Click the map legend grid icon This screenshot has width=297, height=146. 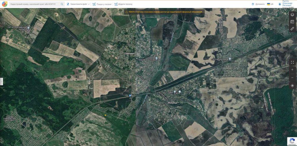292,22
